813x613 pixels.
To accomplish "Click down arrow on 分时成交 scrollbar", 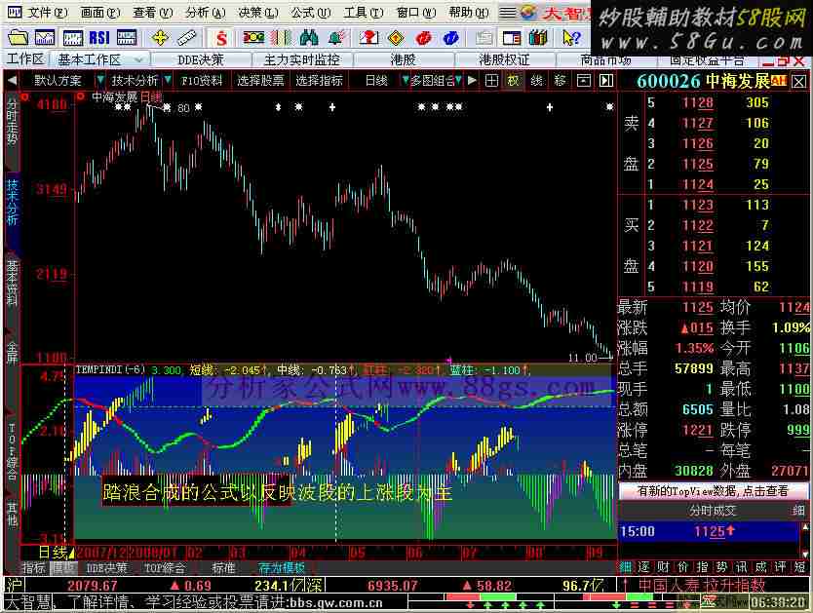I will pyautogui.click(x=804, y=554).
